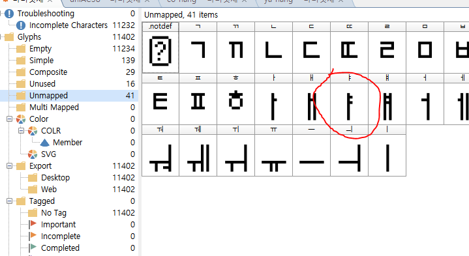This screenshot has width=469, height=256.
Task: Click the Color palette pie icon
Action: [21, 119]
